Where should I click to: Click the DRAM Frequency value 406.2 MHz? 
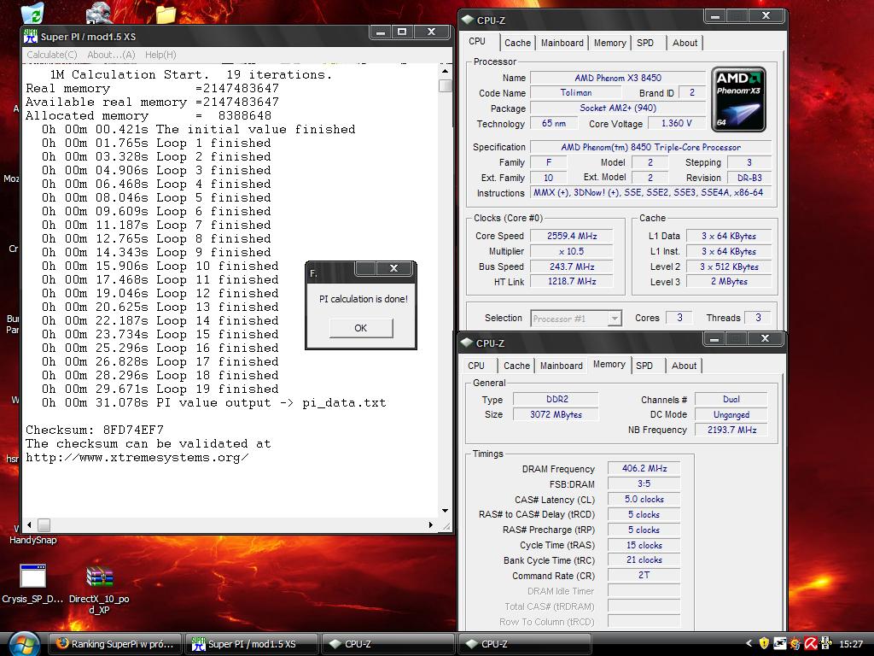[644, 469]
